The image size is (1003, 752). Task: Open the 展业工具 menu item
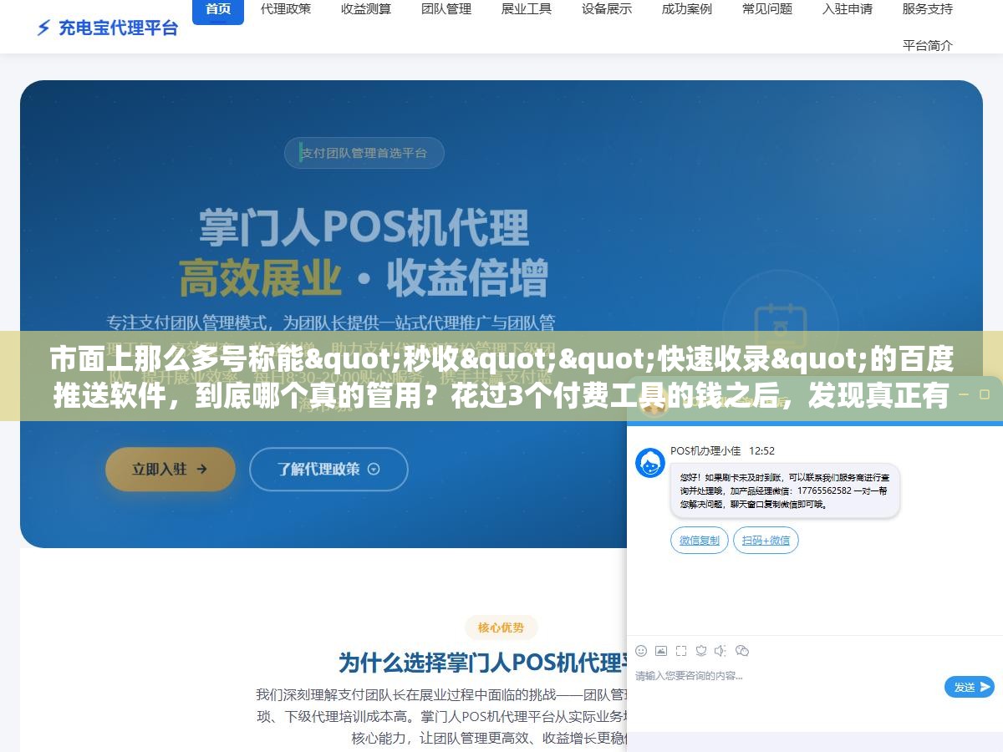[x=527, y=9]
